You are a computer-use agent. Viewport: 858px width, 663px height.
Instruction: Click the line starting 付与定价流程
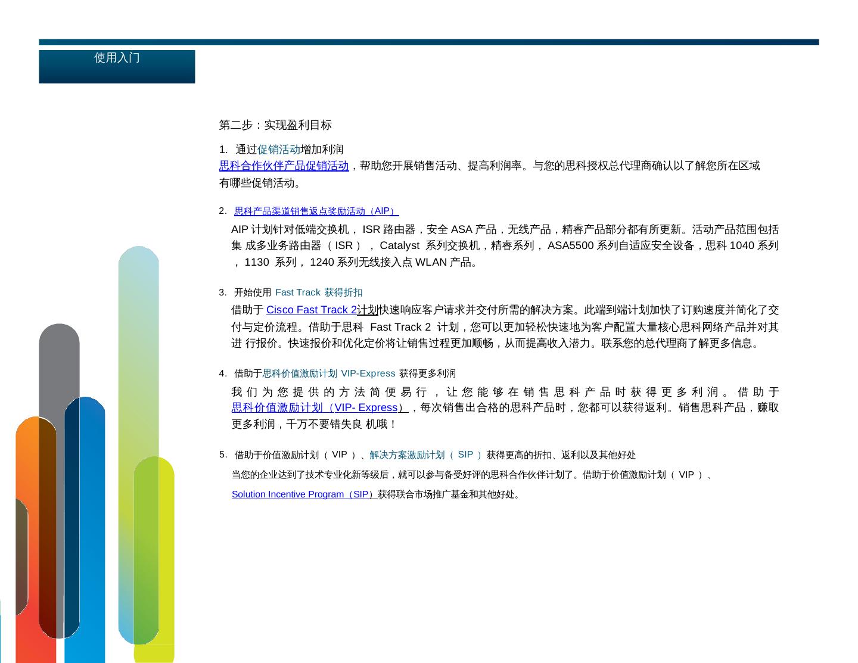pyautogui.click(x=505, y=327)
